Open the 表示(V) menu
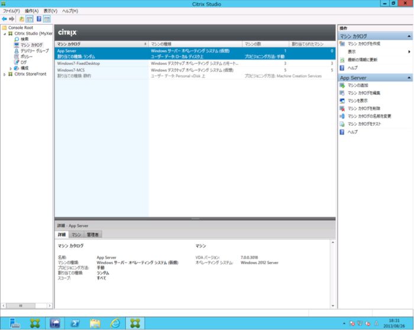This screenshot has width=414, height=330. tap(50, 11)
